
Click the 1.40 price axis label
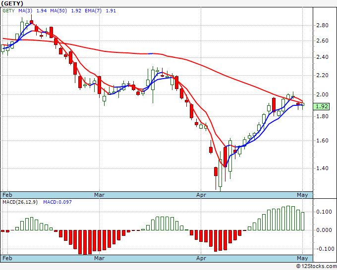click(x=323, y=168)
